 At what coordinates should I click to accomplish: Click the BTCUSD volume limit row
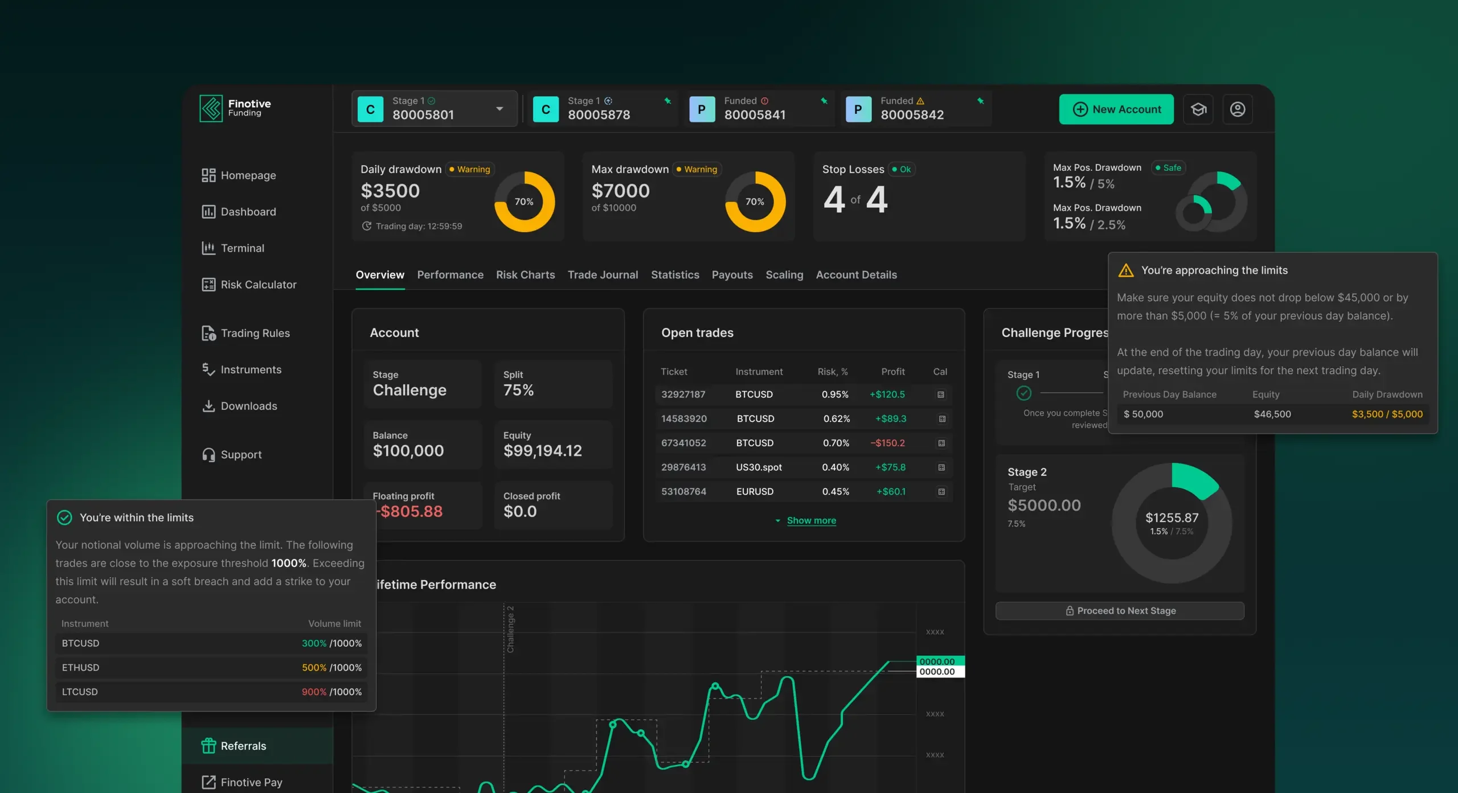point(211,643)
